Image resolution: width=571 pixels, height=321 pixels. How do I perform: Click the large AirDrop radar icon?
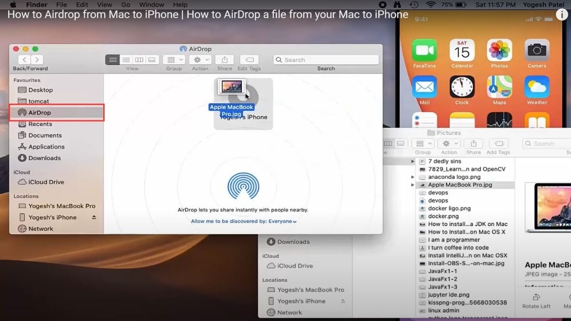pyautogui.click(x=243, y=185)
